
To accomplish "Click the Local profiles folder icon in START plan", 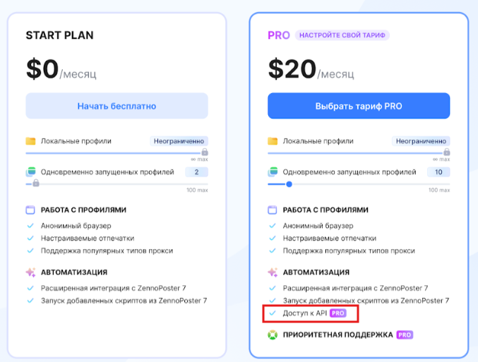I will (x=30, y=141).
